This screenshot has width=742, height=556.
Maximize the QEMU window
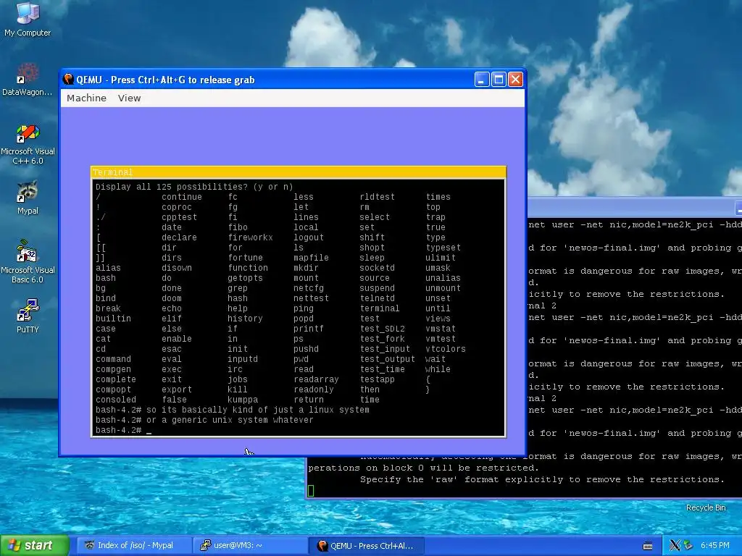pyautogui.click(x=499, y=80)
